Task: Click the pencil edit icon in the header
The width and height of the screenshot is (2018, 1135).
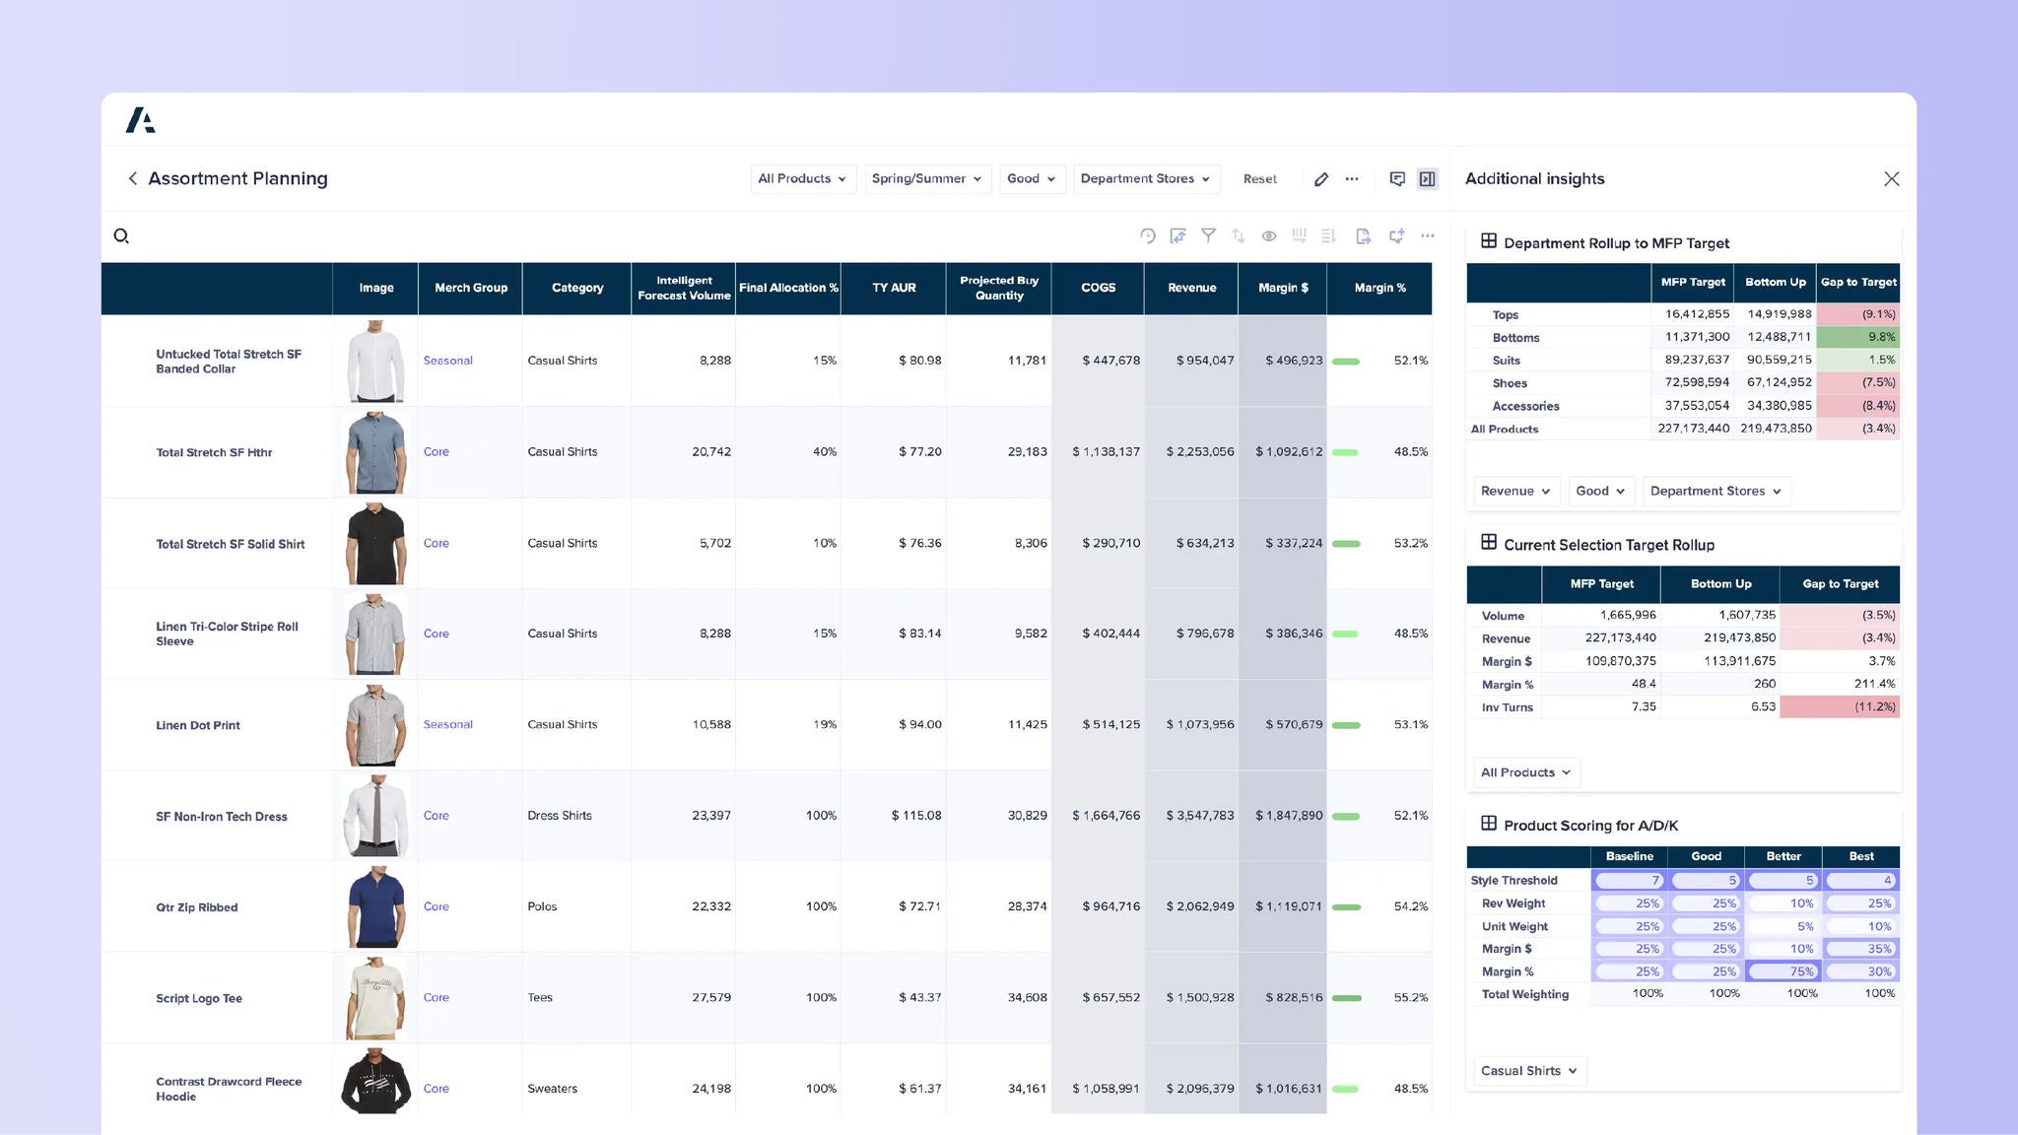Action: 1320,178
